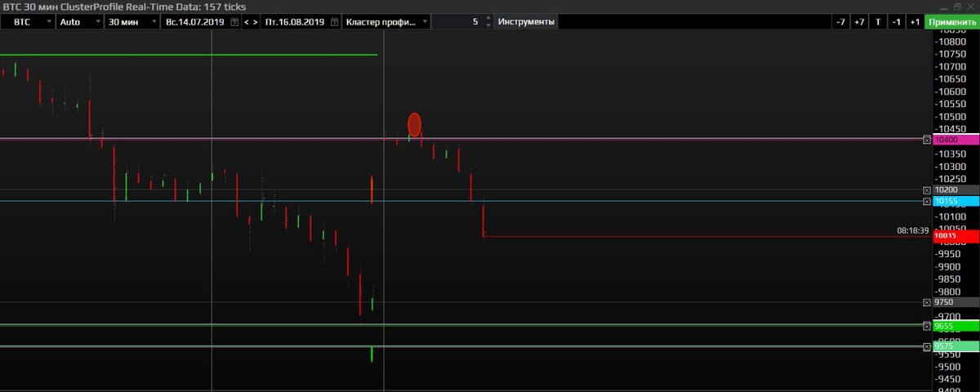Click the numeric field showing 5
Image resolution: width=980 pixels, height=392 pixels.
(x=458, y=22)
